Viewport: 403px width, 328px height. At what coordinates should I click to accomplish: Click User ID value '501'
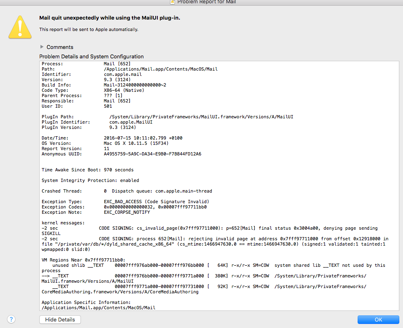(x=108, y=106)
